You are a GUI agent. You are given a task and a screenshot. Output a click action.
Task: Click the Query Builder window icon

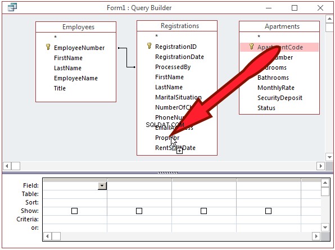12,7
